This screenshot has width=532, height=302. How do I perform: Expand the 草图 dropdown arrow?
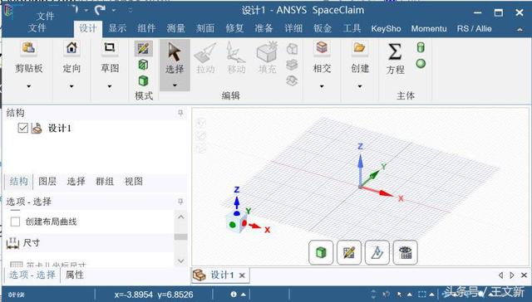(110, 86)
